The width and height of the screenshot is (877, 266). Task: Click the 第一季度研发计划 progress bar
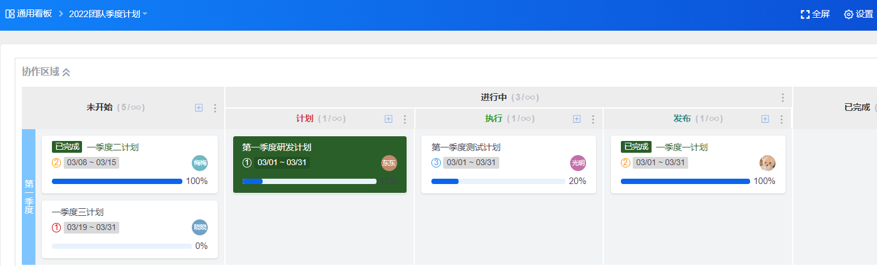309,181
